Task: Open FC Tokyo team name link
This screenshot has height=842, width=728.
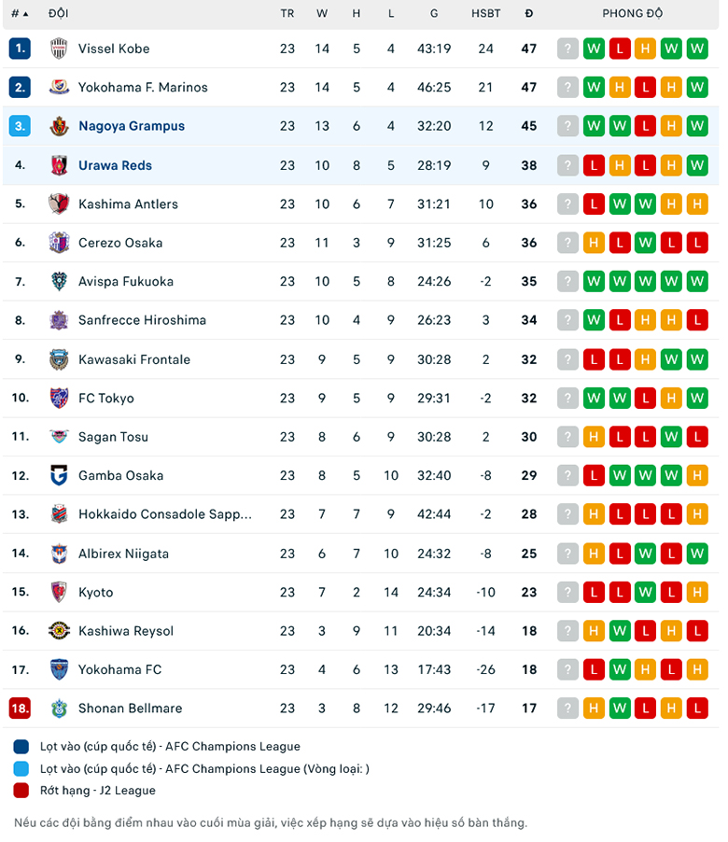Action: 106,399
